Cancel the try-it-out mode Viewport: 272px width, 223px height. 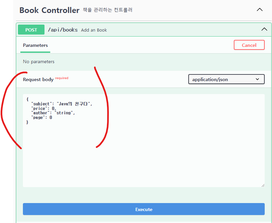tap(249, 45)
